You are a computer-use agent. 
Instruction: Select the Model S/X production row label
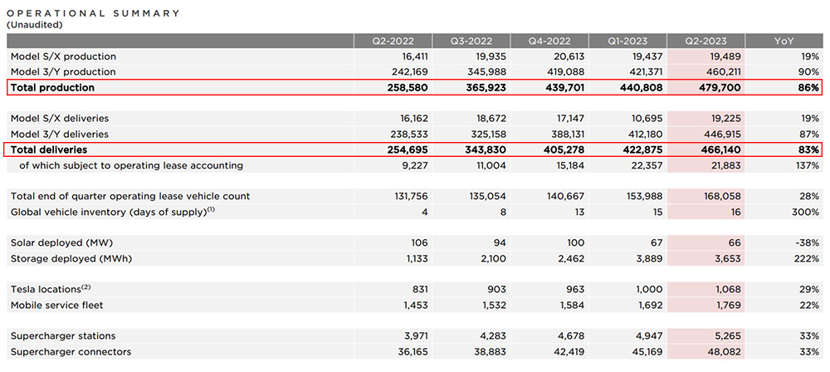pos(64,56)
